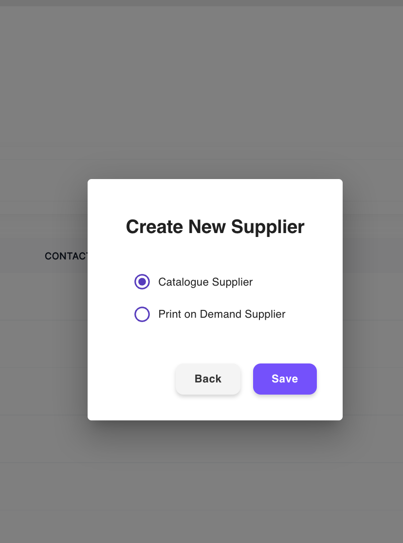The image size is (403, 543).
Task: Click the "Print on Demand Supplier" label
Action: tap(222, 314)
